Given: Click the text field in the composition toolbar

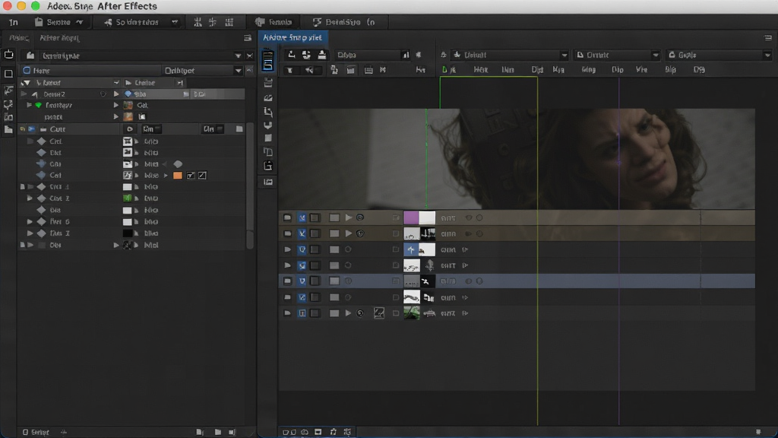Looking at the screenshot, I should tap(368, 55).
